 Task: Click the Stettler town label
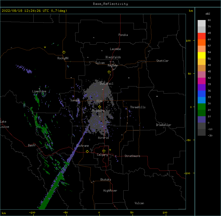tap(163, 61)
